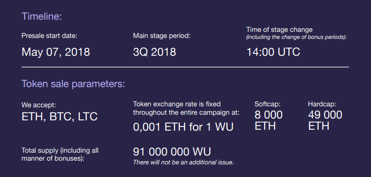Viewport: 371px width, 177px height.
Task: Click the 91 000 000 WU supply
Action: click(x=172, y=152)
